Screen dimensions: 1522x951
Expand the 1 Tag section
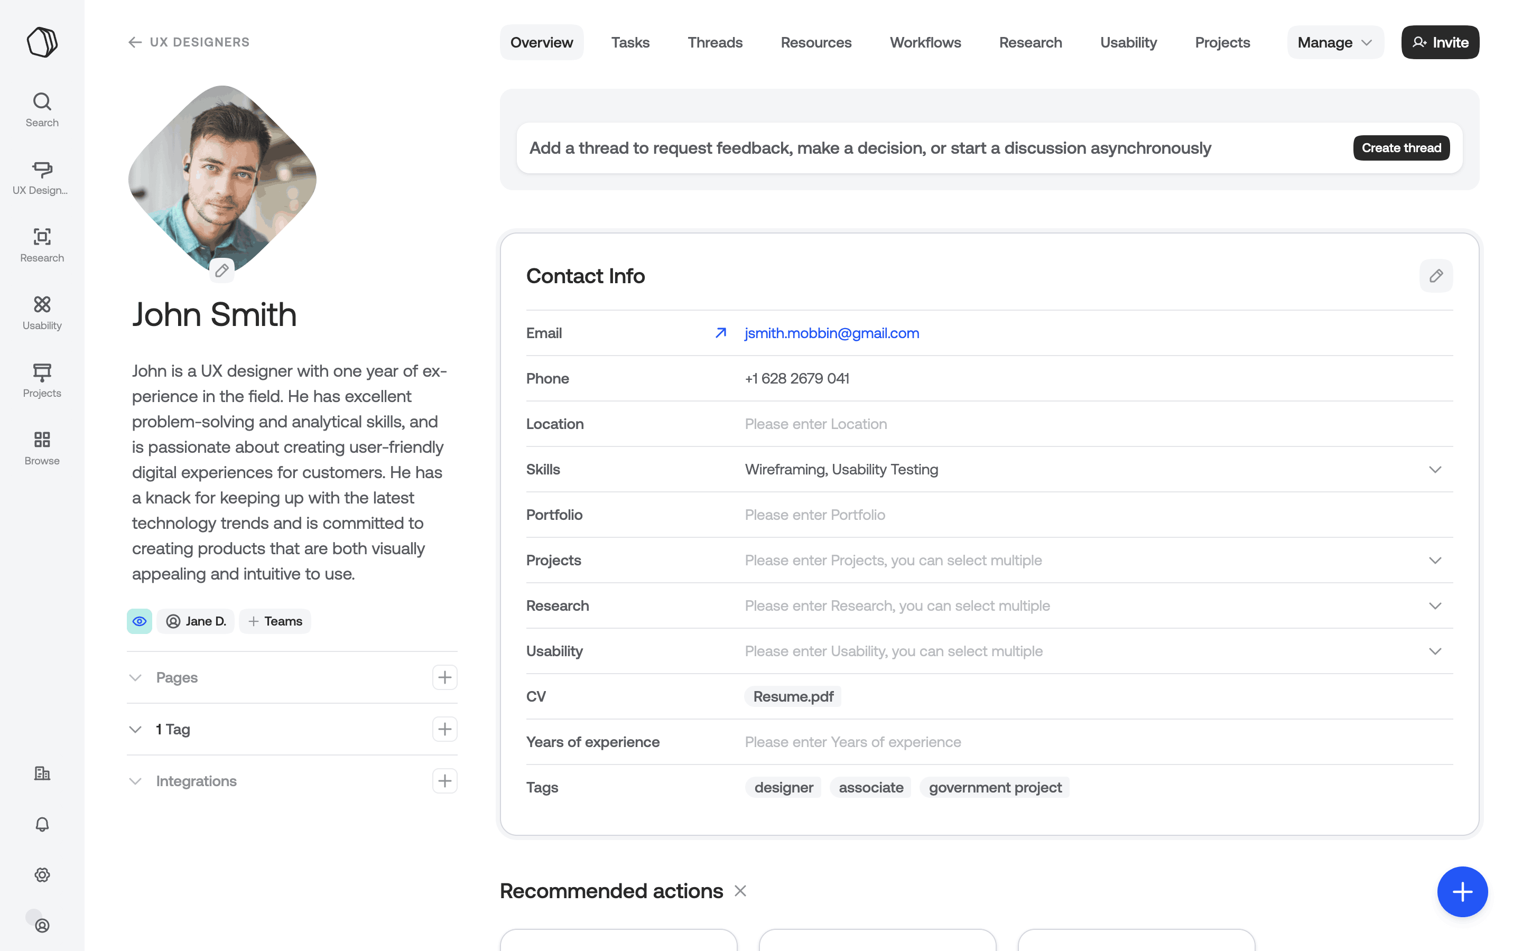[135, 729]
